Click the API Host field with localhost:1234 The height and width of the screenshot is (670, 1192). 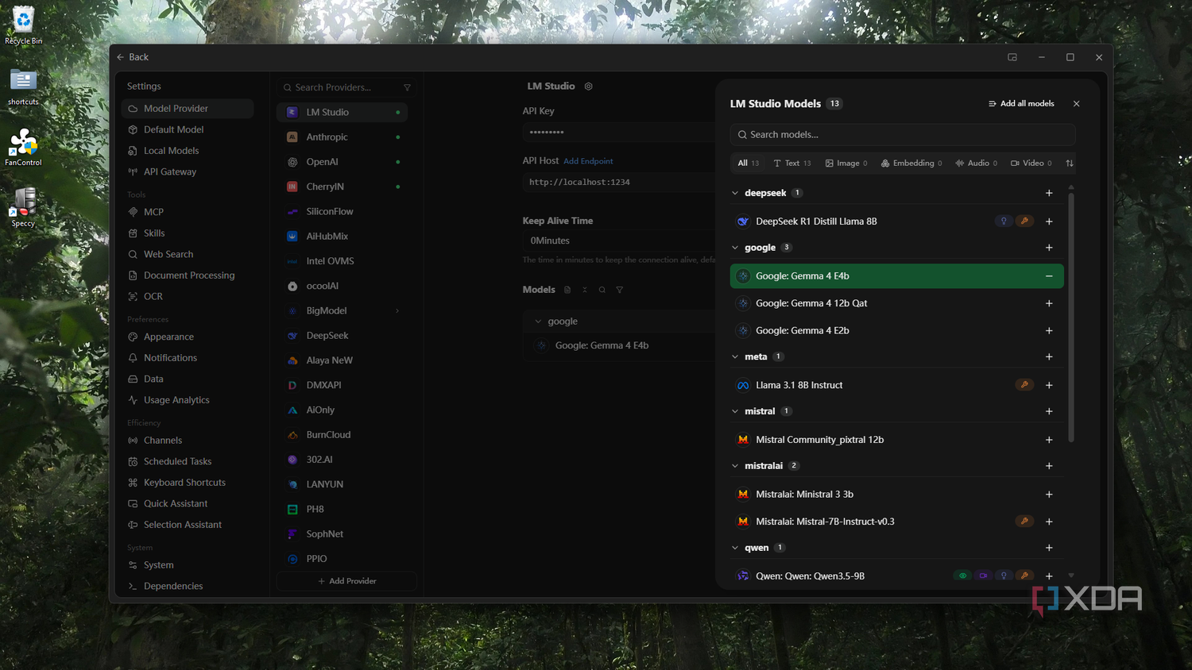point(620,183)
